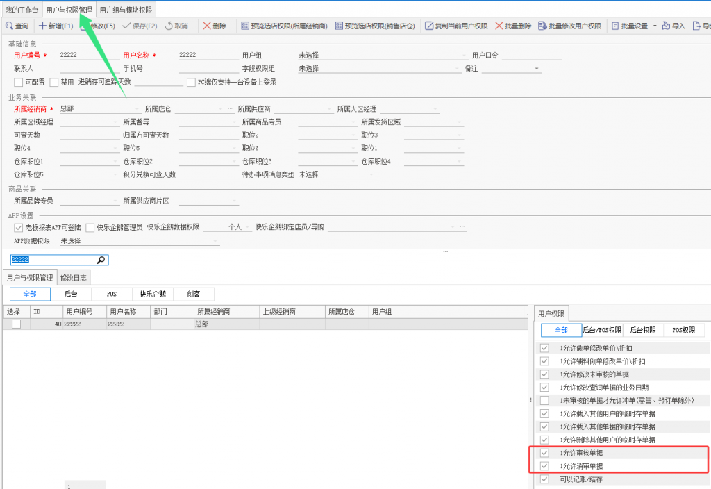Toggle 1未审核的单据才允许冲单 permission checkbox
Viewport: 711px width, 489px height.
click(x=544, y=401)
